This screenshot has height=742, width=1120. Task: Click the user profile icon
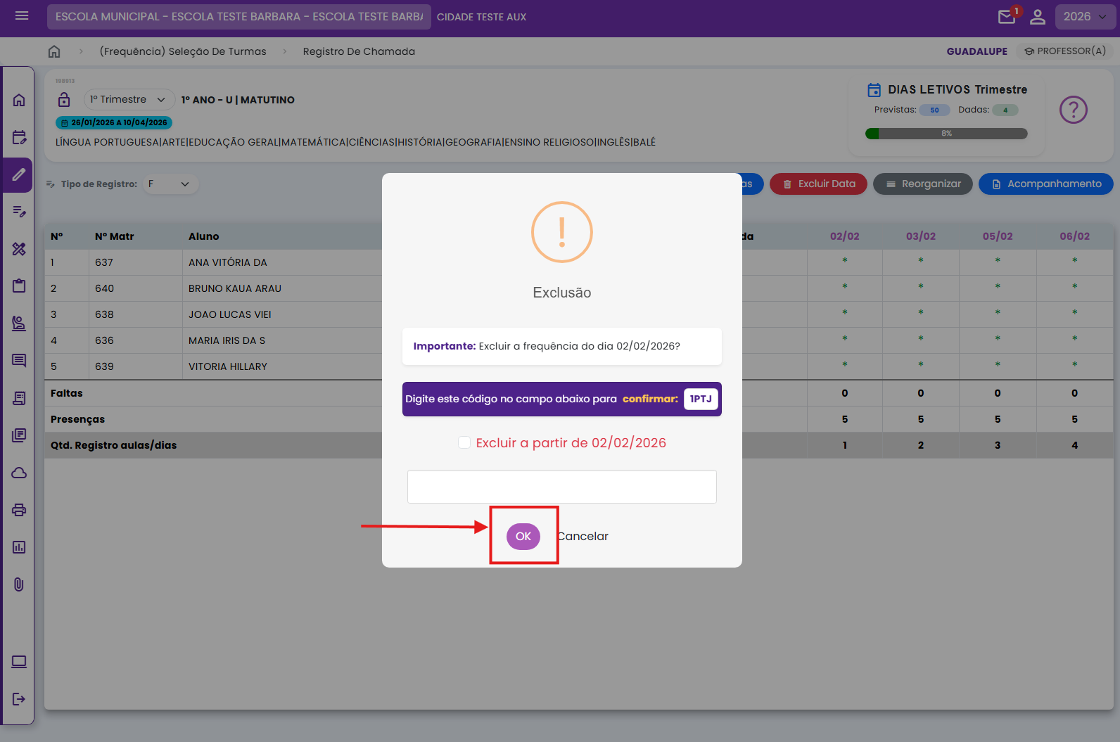(1037, 17)
